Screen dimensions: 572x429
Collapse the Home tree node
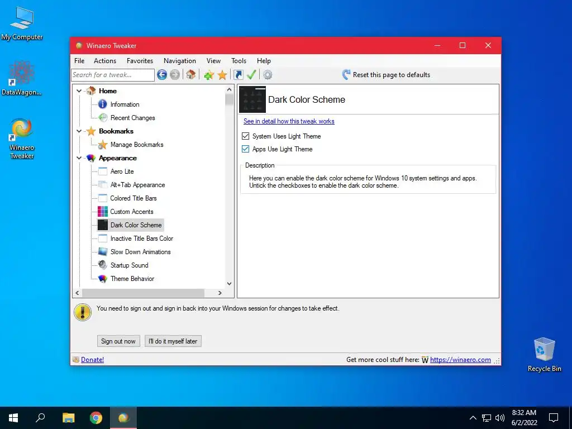(x=79, y=91)
